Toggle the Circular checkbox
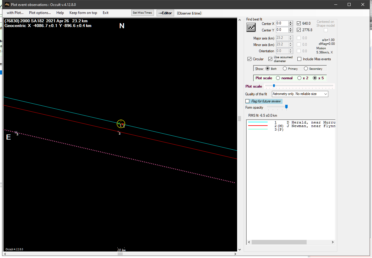372x258 pixels. 249,59
